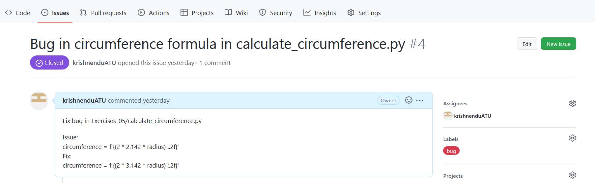Go to the Code tab
The image size is (595, 183).
pyautogui.click(x=18, y=13)
